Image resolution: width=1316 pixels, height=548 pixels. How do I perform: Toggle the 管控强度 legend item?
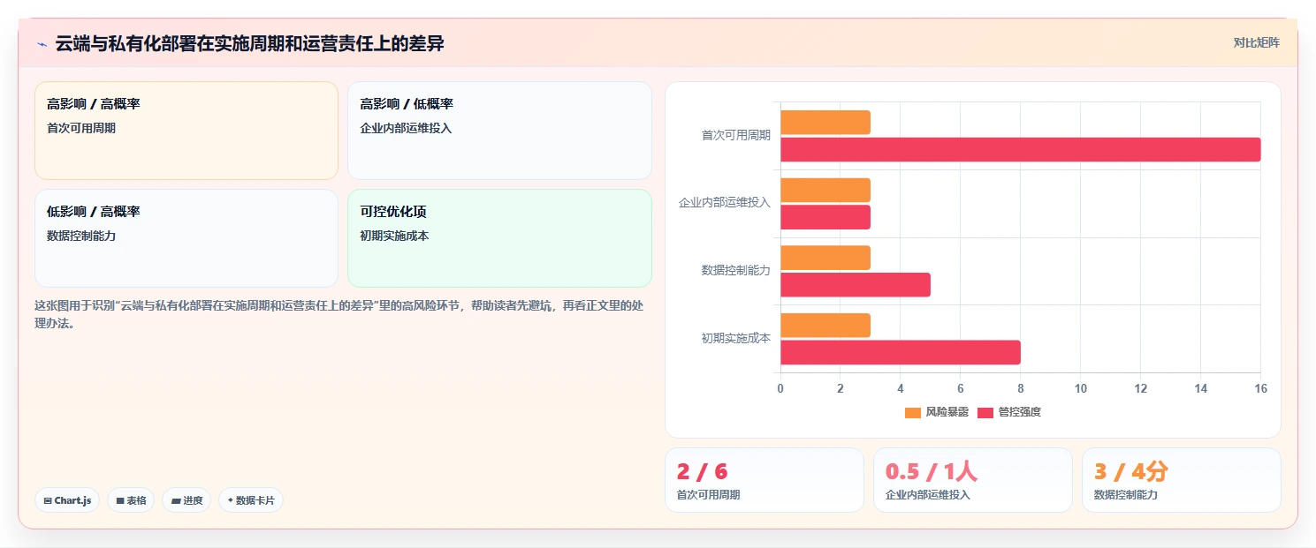[x=1009, y=412]
